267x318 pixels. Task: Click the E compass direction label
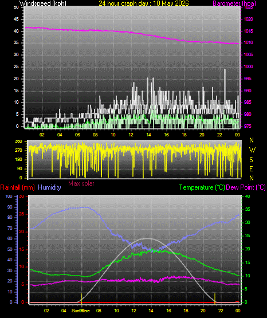251,168
